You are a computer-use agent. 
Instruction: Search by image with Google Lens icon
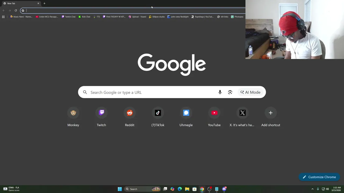pyautogui.click(x=230, y=92)
